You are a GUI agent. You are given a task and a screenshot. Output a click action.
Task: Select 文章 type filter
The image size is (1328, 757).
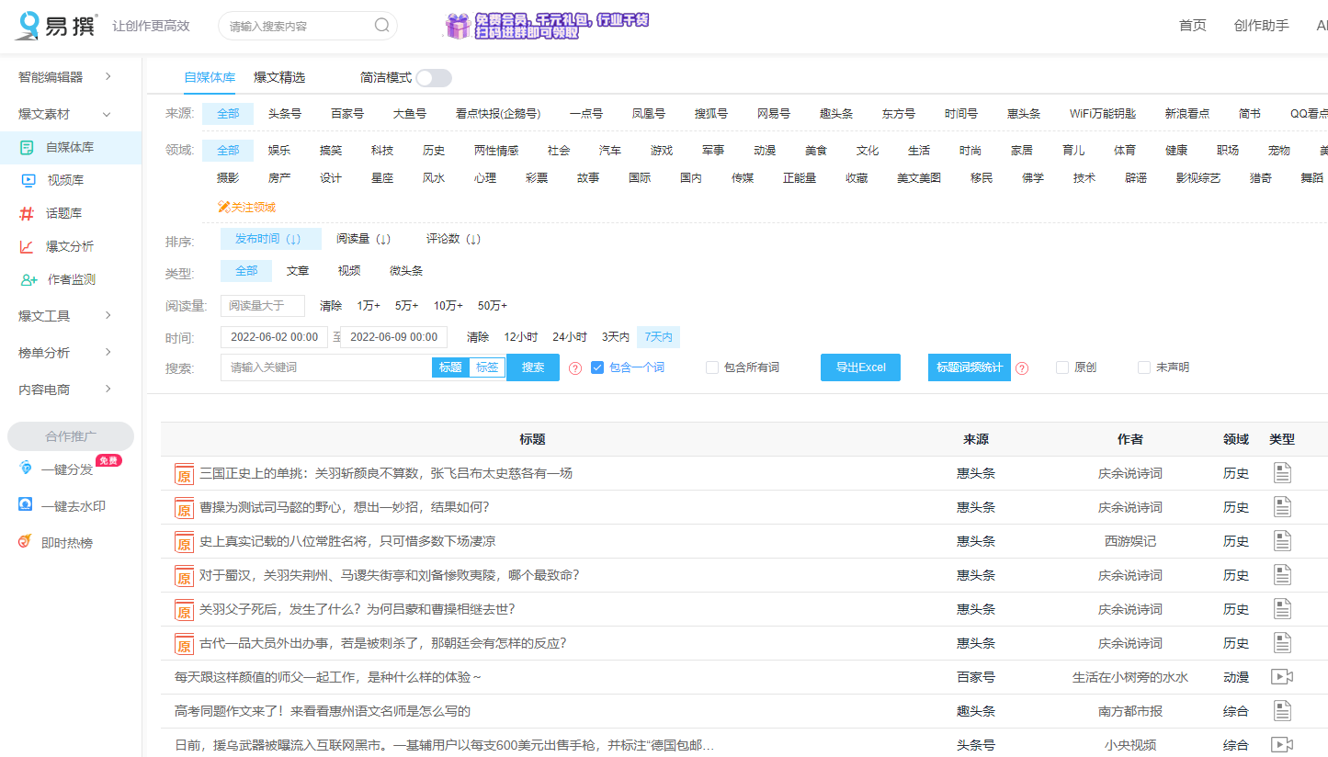[298, 271]
